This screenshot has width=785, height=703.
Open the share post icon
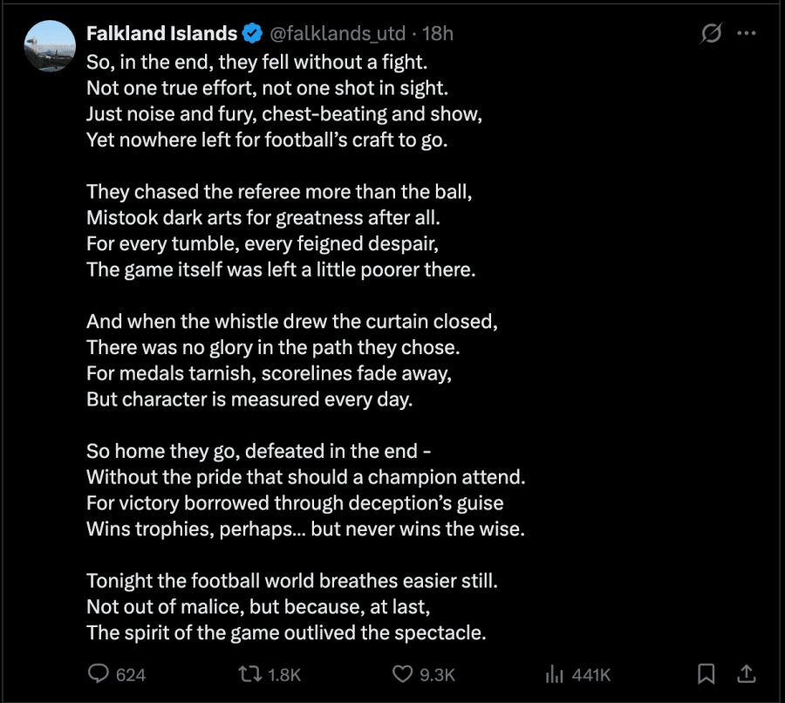[746, 673]
